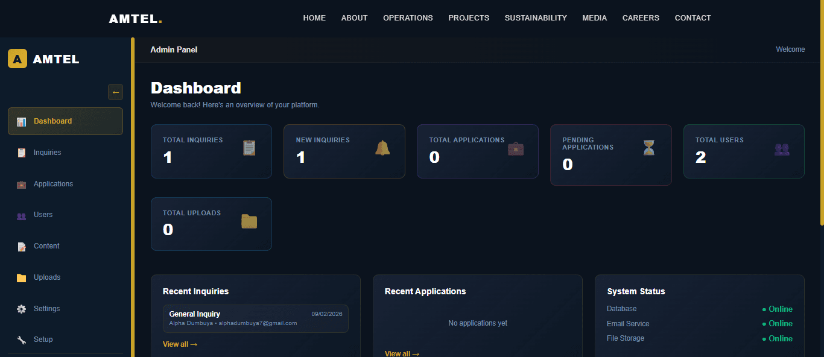The height and width of the screenshot is (357, 824).
Task: Click the Total Applications card value 0
Action: 434,157
